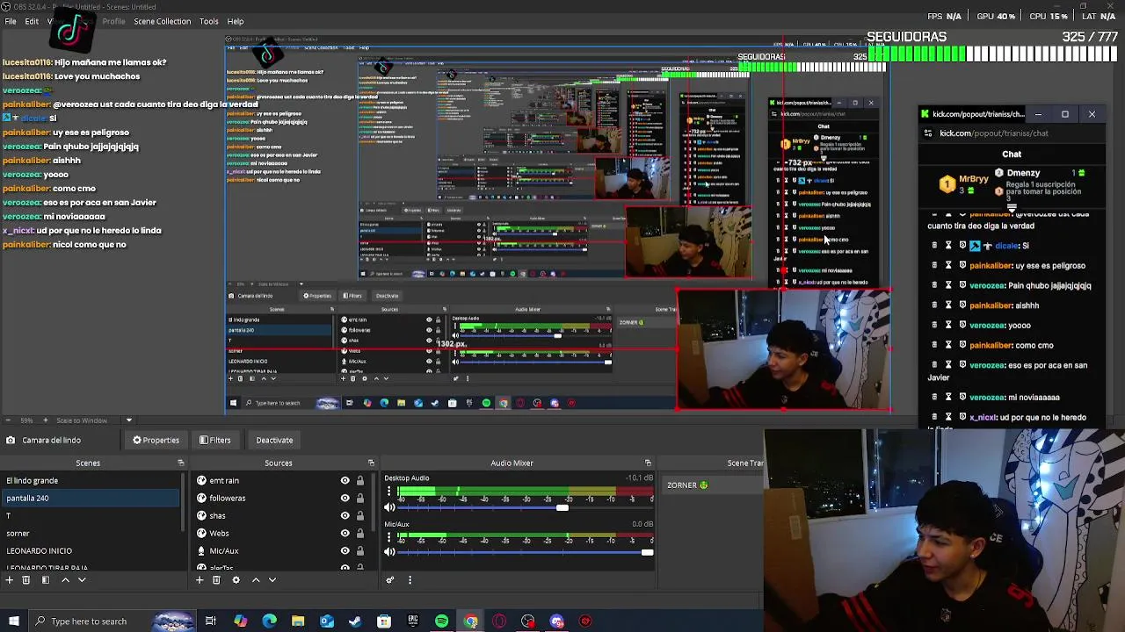Viewport: 1125px width, 632px height.
Task: Hide the 'emt rain' source
Action: (345, 481)
